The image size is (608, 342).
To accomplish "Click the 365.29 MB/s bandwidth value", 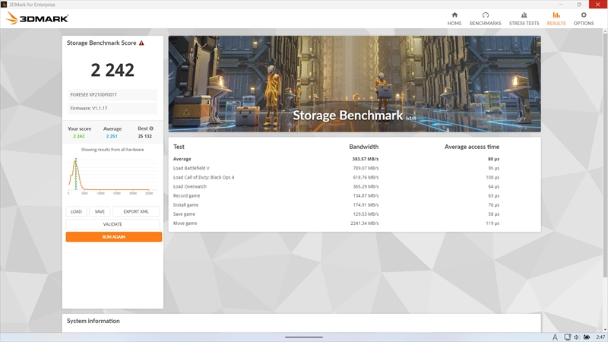I will pyautogui.click(x=366, y=186).
